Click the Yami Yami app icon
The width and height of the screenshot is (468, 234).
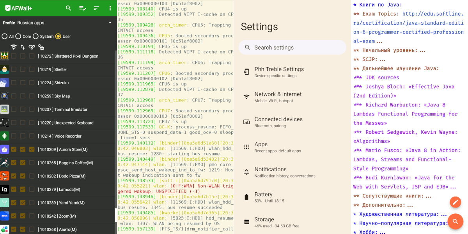pos(4,203)
